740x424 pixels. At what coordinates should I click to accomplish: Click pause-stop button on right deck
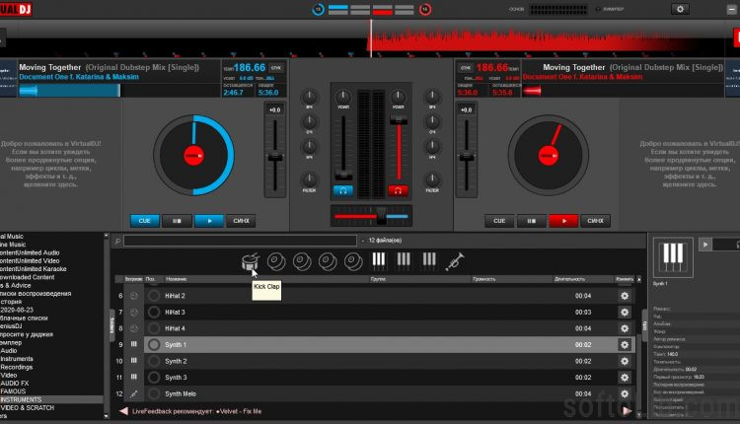[x=532, y=221]
